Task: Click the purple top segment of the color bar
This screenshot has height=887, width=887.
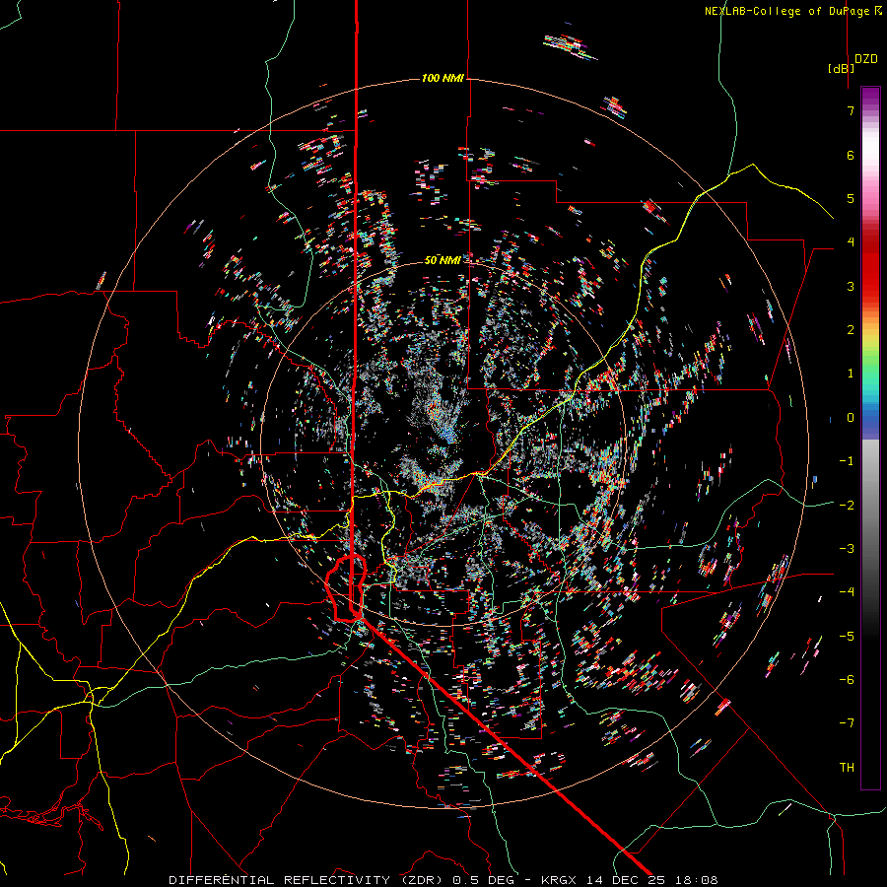Action: [x=870, y=98]
